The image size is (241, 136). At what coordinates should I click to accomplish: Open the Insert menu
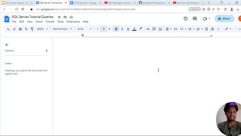[39, 22]
